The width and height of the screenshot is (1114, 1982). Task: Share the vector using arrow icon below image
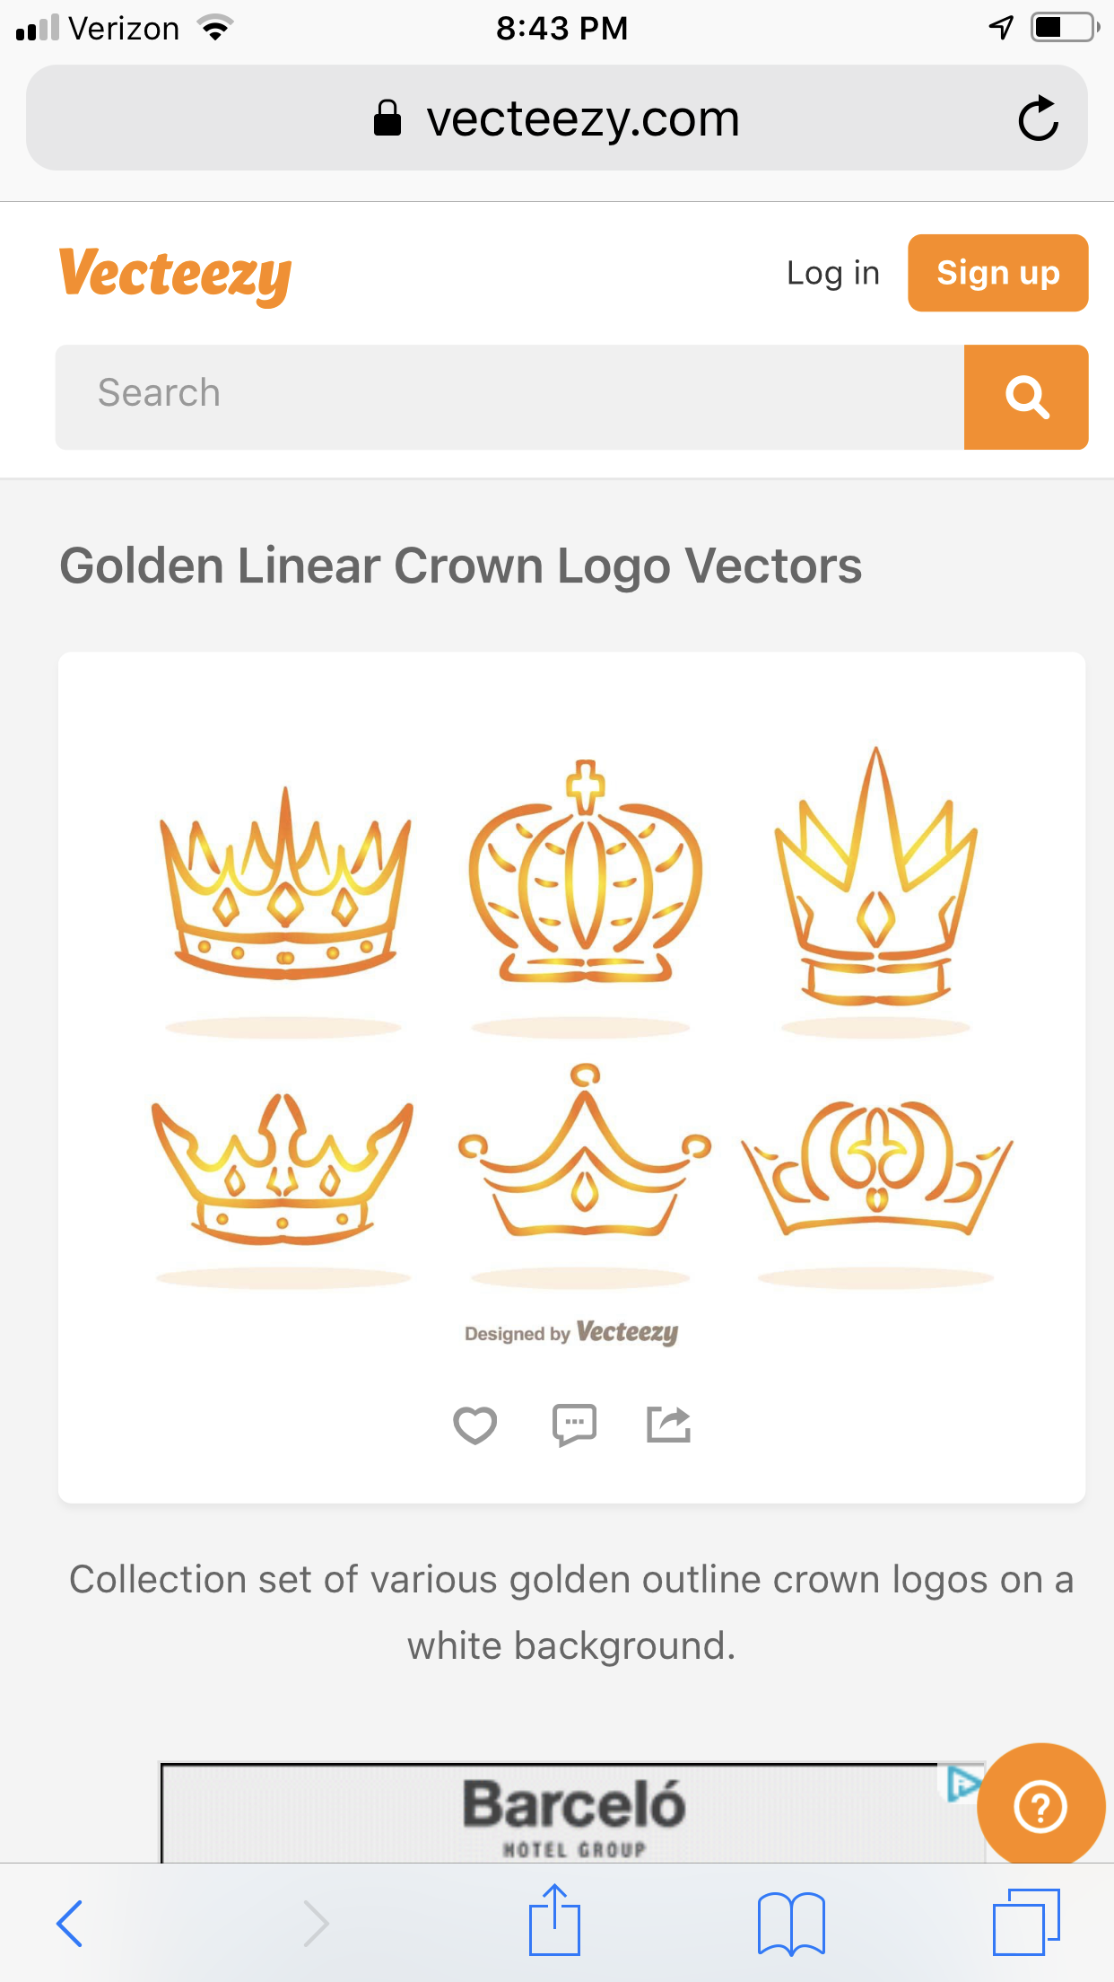(x=669, y=1425)
